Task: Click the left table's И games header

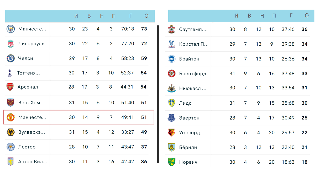Action: pos(76,16)
